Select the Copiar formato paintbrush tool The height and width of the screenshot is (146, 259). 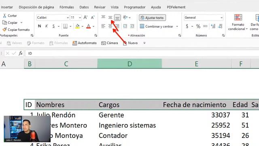(x=4, y=30)
